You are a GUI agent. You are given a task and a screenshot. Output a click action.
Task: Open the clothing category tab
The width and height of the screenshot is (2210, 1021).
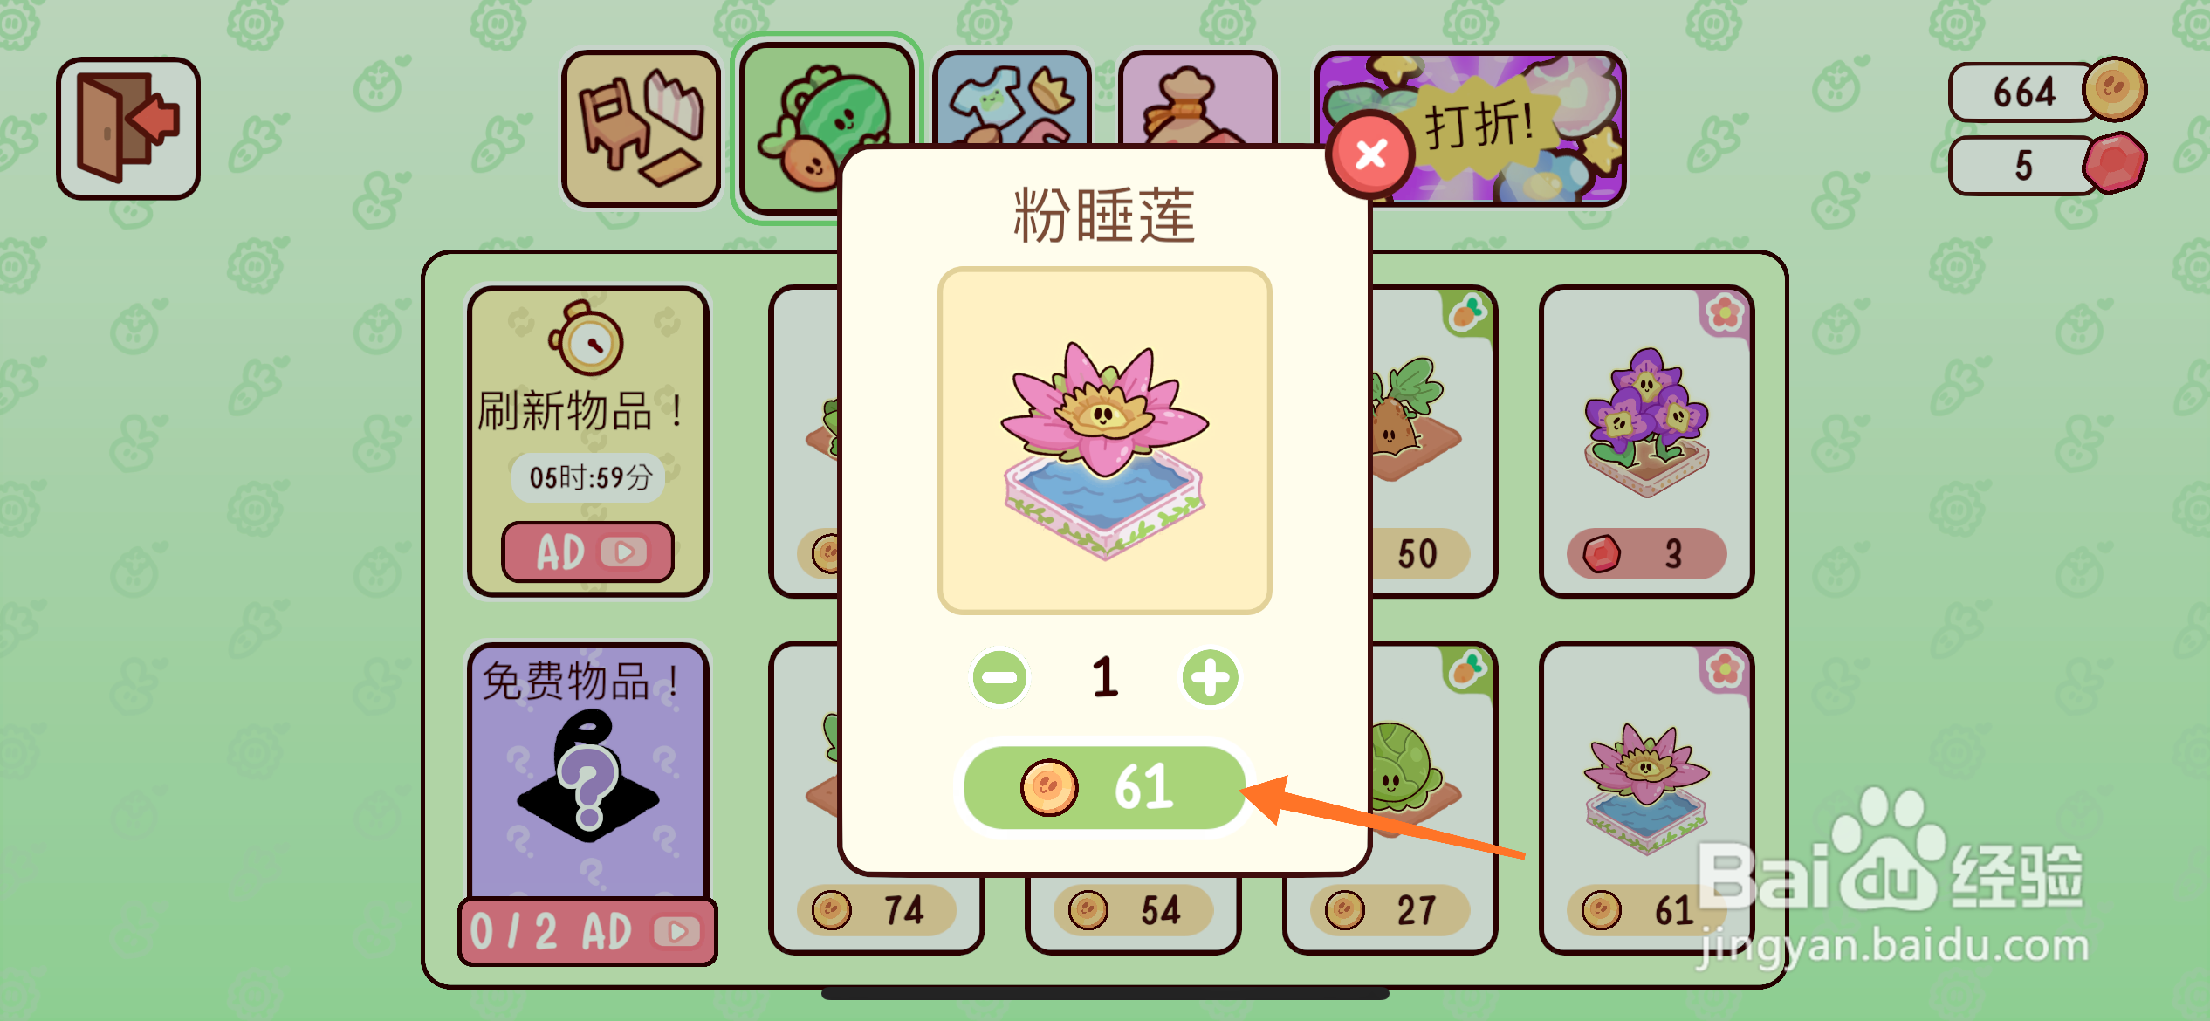(1012, 98)
